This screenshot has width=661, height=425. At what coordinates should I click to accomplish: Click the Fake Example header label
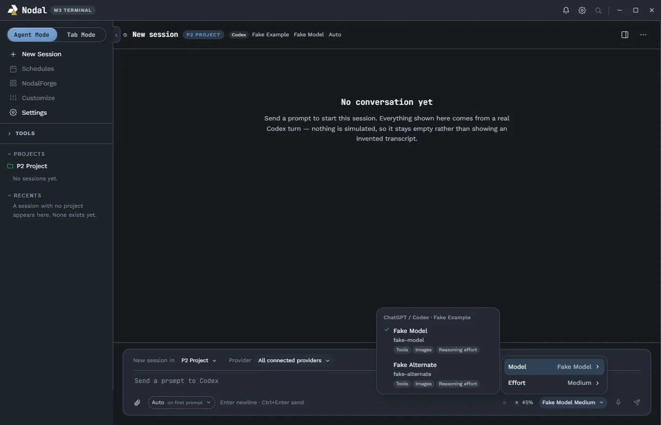[x=271, y=35]
